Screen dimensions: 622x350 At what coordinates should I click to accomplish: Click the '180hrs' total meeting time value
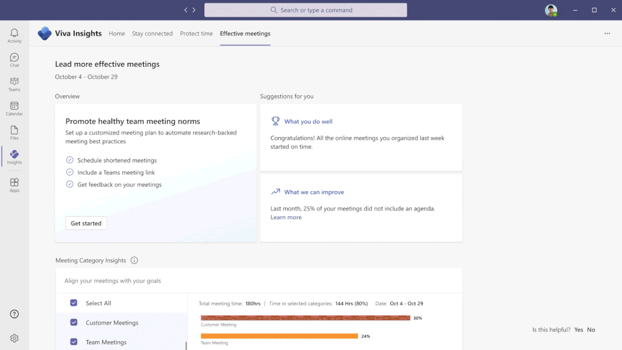253,303
